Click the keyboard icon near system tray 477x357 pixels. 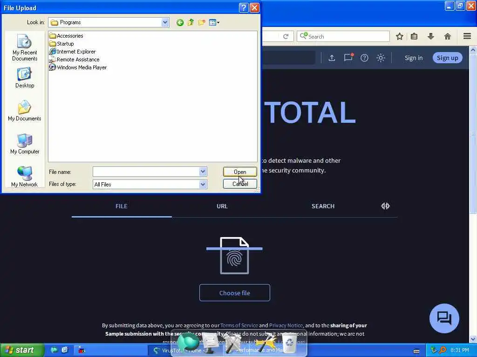416,351
